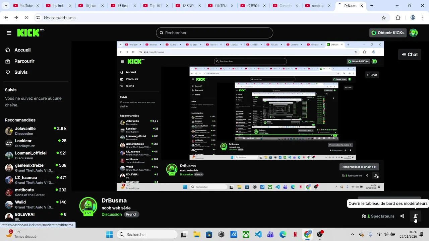Click the '1 Spectateurs' viewer count
The image size is (429, 241).
pos(378,216)
